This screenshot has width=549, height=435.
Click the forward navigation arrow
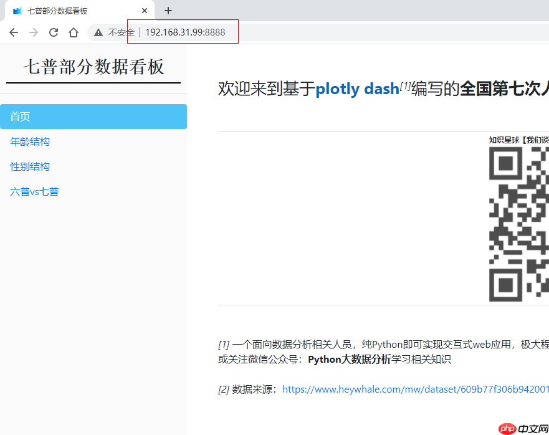(33, 32)
